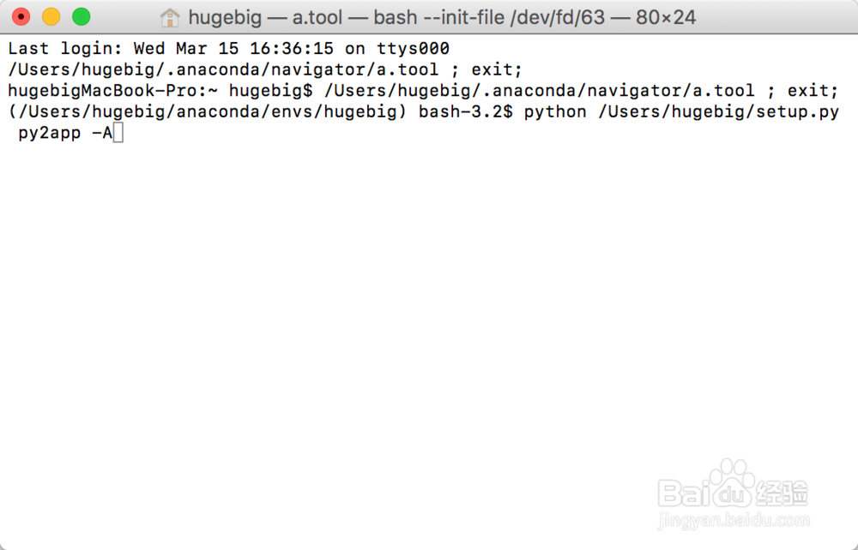
Task: Click 'exit;' at end of the second line
Action: [497, 70]
